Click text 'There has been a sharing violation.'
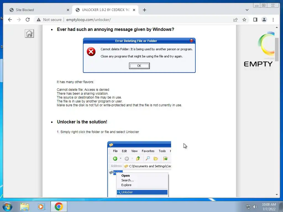 coord(83,94)
